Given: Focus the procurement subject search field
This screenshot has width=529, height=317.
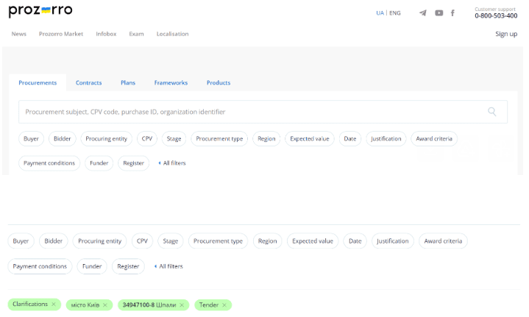Looking at the screenshot, I should click(250, 112).
